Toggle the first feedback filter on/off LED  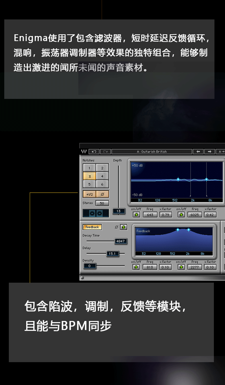click(x=136, y=267)
